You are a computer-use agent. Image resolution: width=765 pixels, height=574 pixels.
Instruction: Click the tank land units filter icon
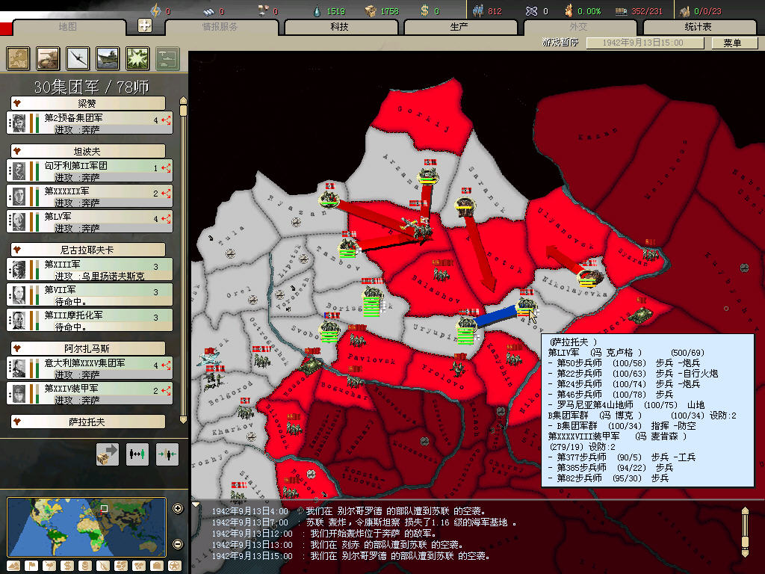point(47,58)
